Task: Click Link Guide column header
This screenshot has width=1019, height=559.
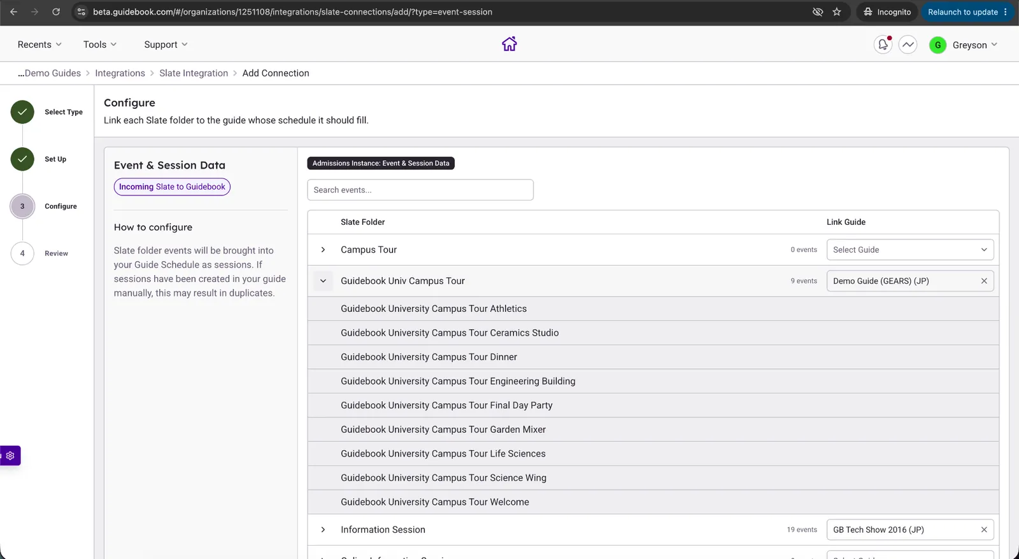Action: click(846, 222)
